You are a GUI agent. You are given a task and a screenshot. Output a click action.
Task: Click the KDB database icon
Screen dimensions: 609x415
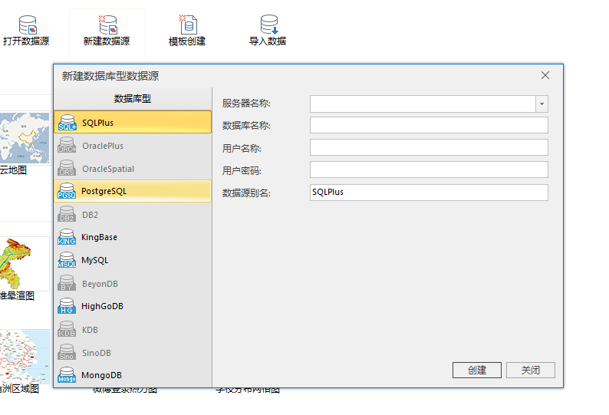(67, 329)
